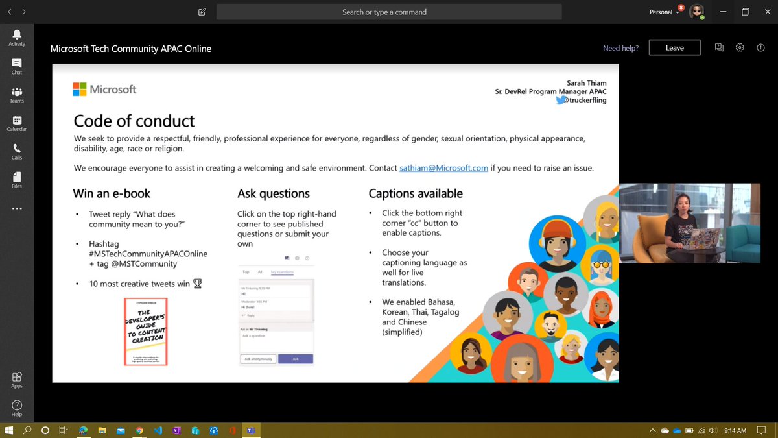Show event information icon
Image resolution: width=778 pixels, height=438 pixels.
click(x=760, y=48)
